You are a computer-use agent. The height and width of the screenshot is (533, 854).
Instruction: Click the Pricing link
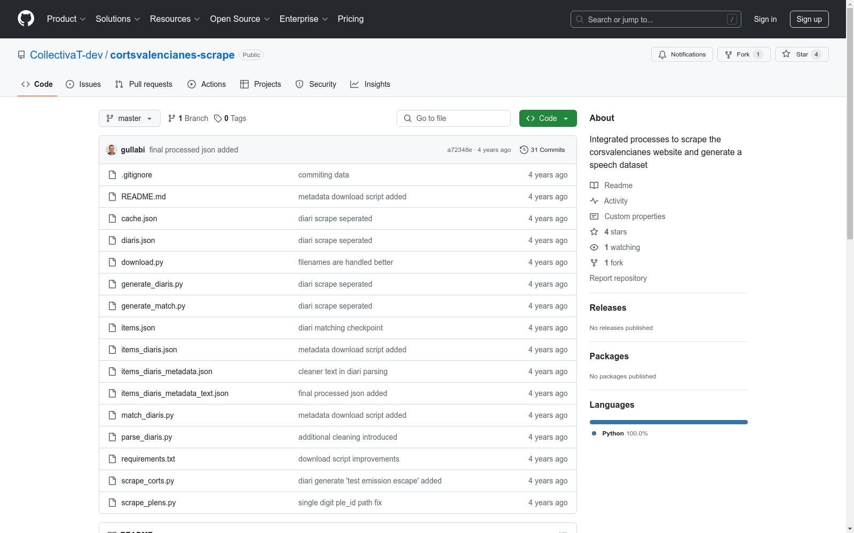coord(351,19)
